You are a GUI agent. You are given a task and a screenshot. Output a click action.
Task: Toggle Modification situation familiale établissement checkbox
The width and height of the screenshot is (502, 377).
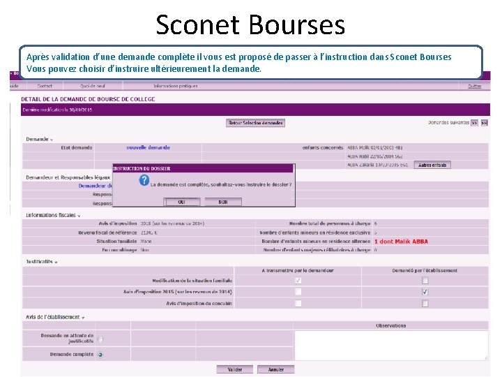(425, 281)
